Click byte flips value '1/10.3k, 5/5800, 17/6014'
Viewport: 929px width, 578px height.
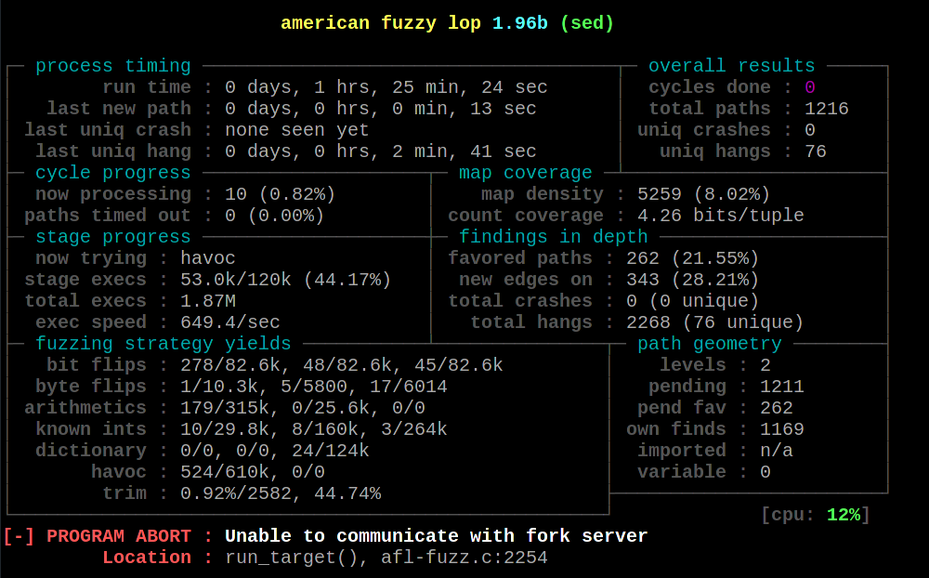click(x=314, y=386)
